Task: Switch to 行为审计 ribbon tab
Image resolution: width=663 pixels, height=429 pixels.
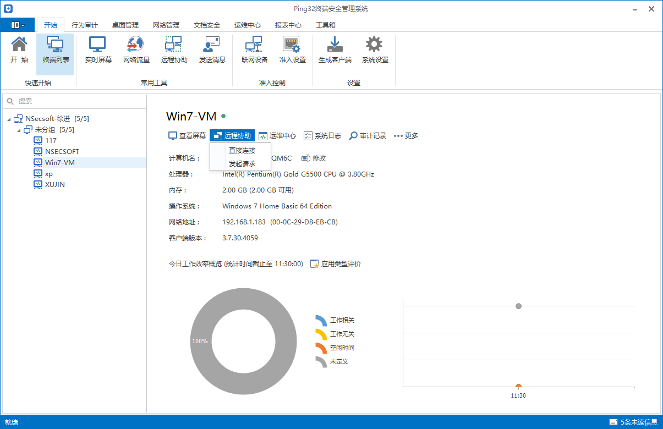Action: click(x=85, y=25)
